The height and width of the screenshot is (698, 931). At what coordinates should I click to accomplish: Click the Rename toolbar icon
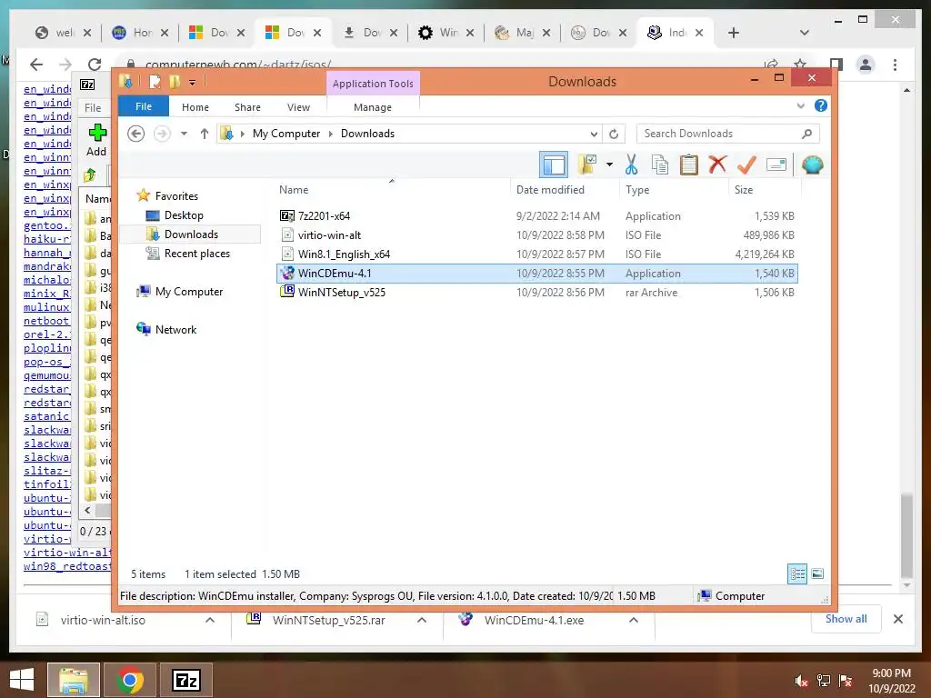pyautogui.click(x=776, y=165)
